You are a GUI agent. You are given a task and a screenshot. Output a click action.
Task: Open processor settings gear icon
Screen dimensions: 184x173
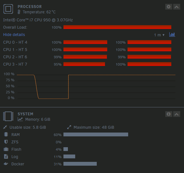[169, 7]
